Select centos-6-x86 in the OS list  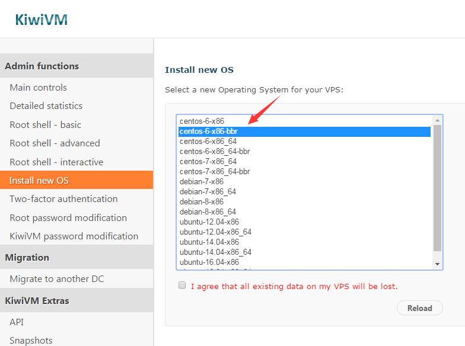[305, 121]
